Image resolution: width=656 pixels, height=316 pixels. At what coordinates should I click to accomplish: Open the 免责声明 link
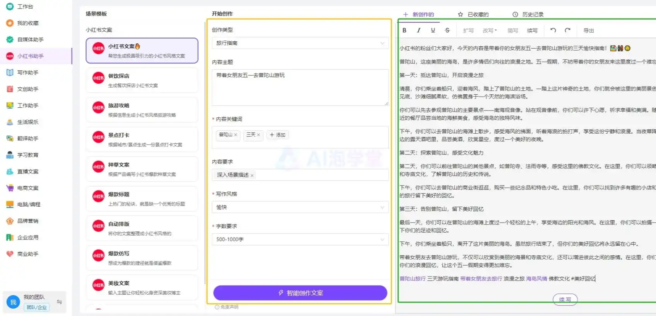227,307
